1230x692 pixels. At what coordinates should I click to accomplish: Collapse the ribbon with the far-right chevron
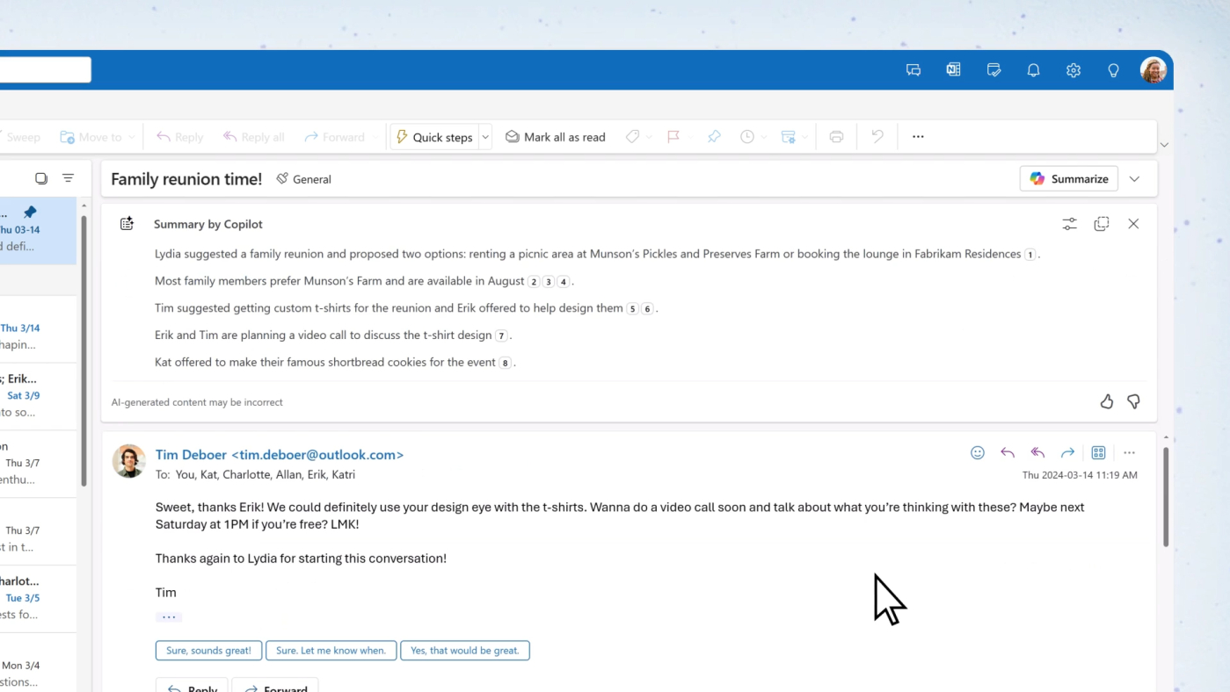(x=1164, y=145)
